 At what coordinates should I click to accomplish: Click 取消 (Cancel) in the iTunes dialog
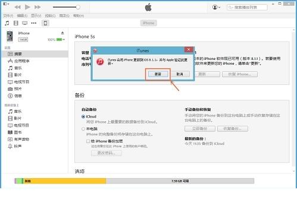(x=180, y=74)
